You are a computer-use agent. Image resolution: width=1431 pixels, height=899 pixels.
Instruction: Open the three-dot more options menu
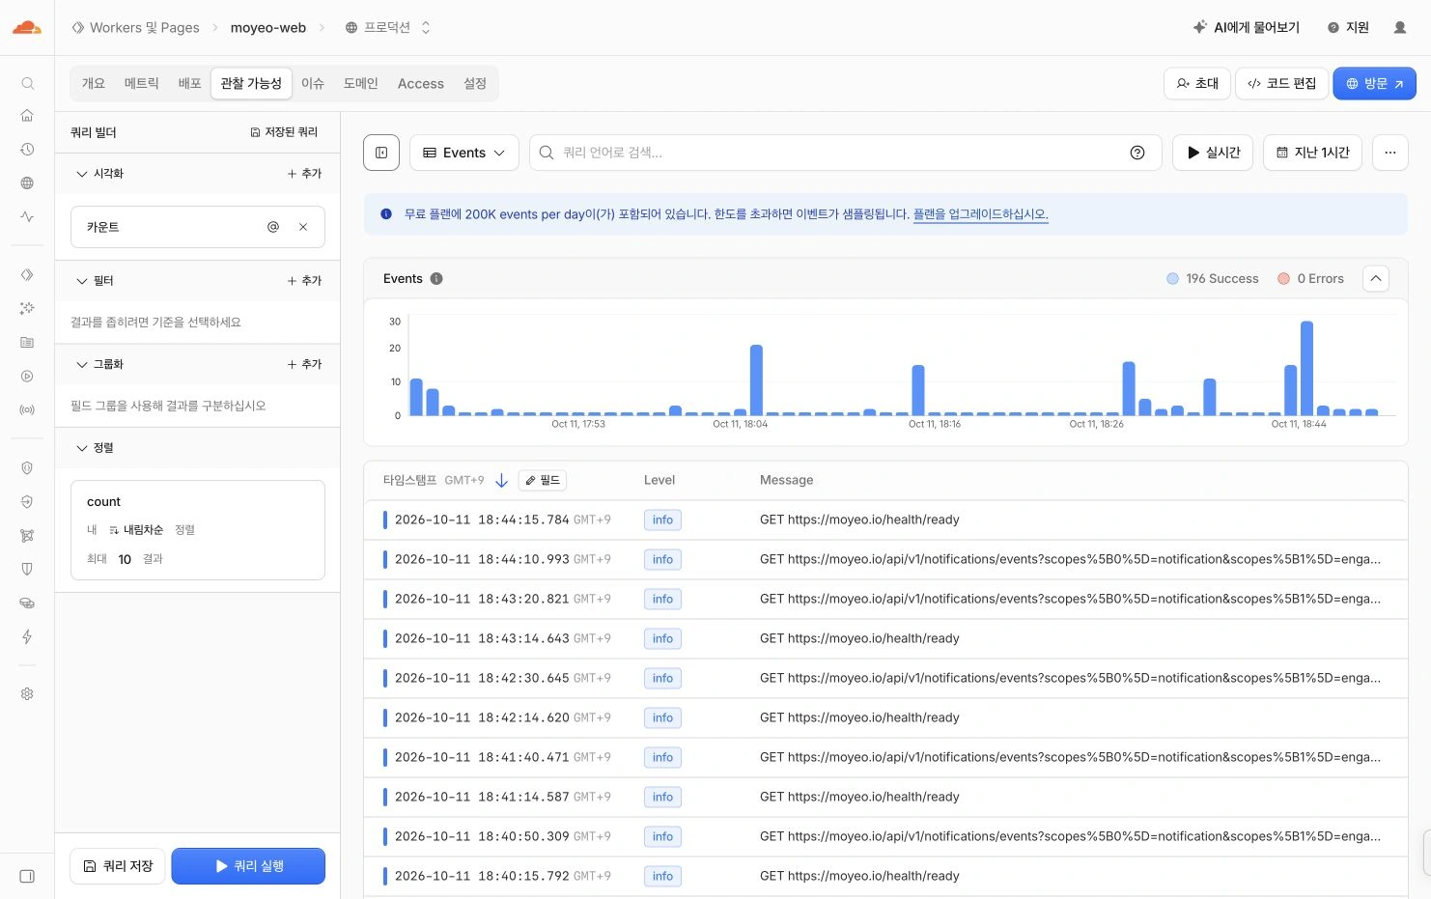(x=1390, y=153)
